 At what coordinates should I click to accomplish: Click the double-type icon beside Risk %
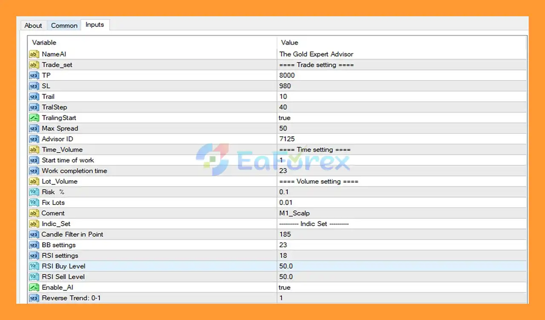[34, 192]
